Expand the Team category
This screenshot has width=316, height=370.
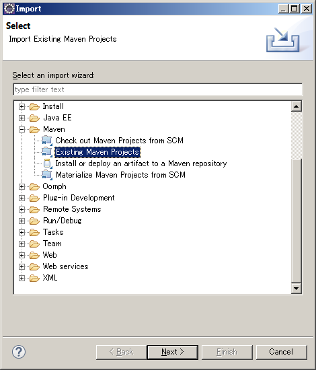point(22,244)
